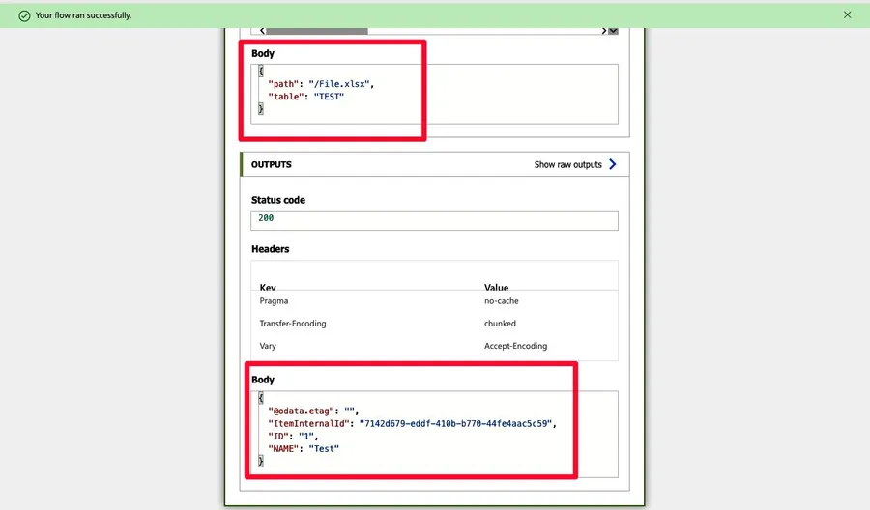The height and width of the screenshot is (510, 870).
Task: Click the horizontal scrollbar left arrow
Action: [x=261, y=31]
